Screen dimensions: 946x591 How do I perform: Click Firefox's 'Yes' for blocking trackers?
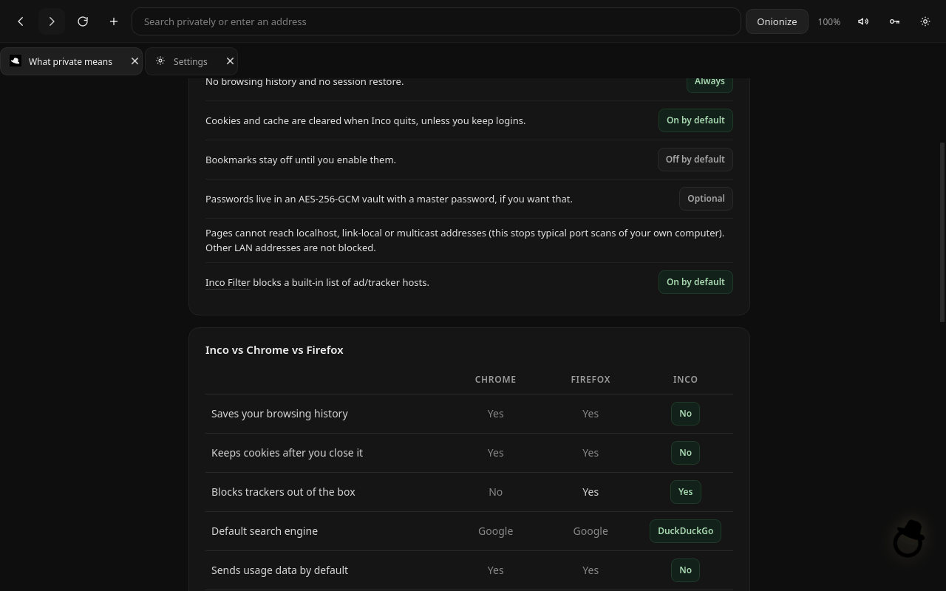(591, 492)
